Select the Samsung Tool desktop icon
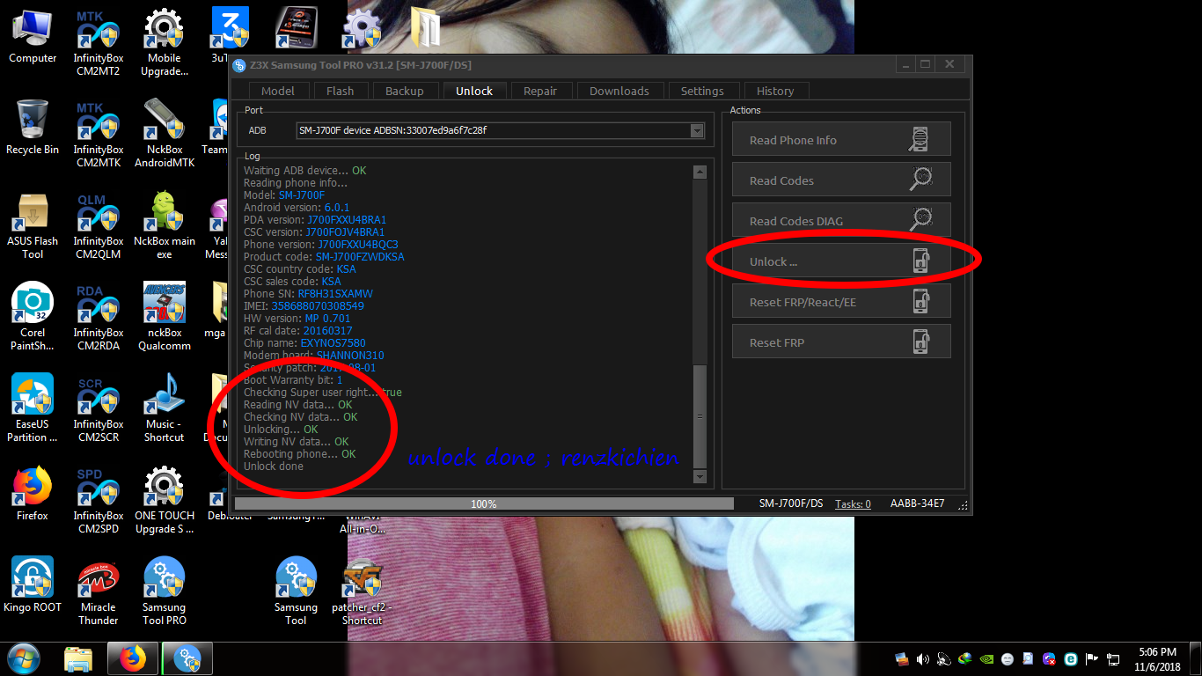The image size is (1202, 676). coord(296,591)
